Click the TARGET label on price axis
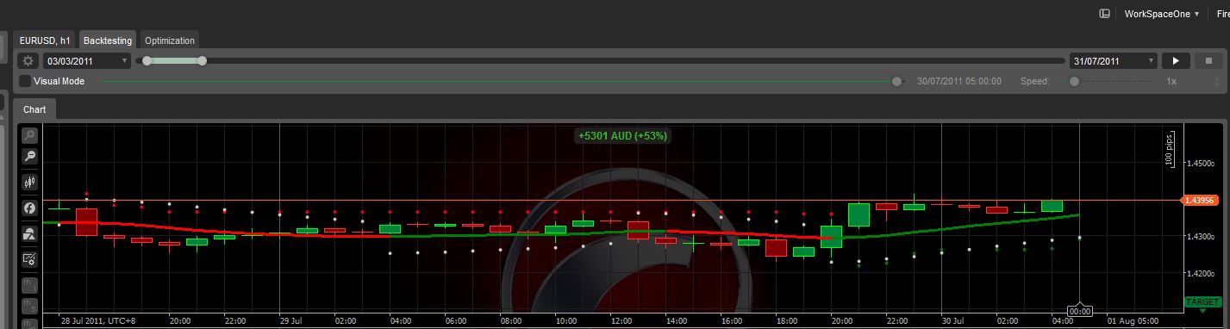 tap(1202, 302)
